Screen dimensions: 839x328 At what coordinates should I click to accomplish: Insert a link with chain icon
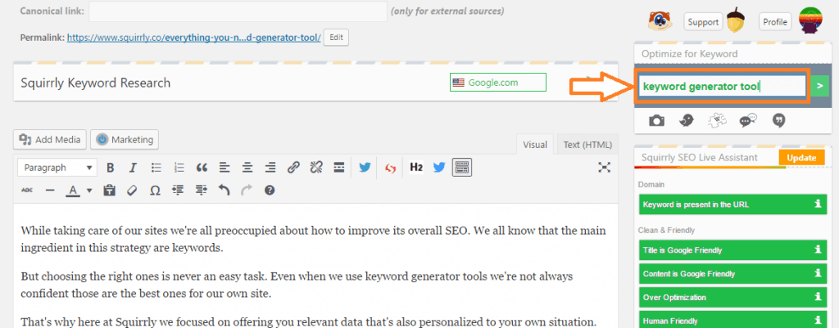tap(293, 168)
